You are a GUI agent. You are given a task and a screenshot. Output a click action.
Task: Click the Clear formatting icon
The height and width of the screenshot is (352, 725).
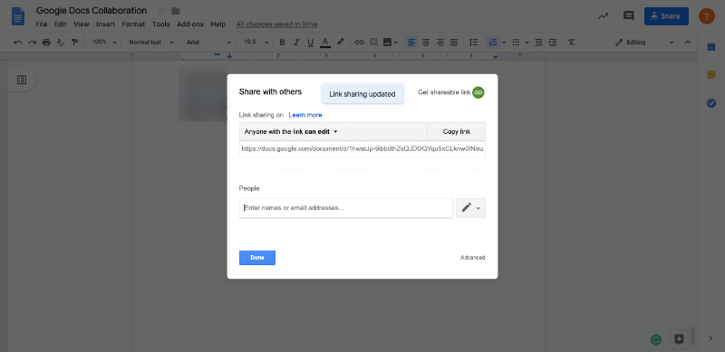(x=572, y=42)
